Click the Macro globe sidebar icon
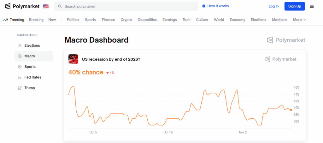 pyautogui.click(x=20, y=56)
